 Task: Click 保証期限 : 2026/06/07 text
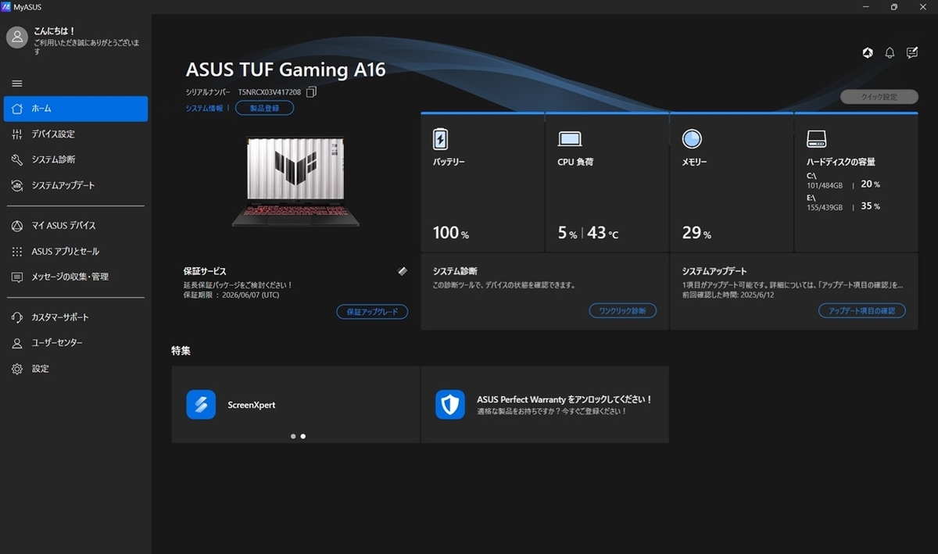point(231,295)
